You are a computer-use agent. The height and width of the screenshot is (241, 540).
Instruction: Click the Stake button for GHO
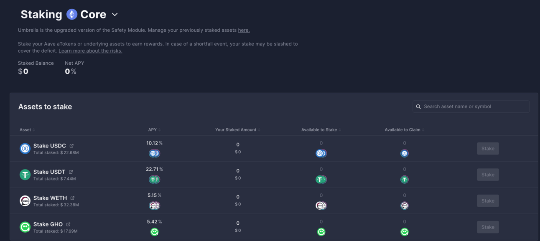point(488,227)
